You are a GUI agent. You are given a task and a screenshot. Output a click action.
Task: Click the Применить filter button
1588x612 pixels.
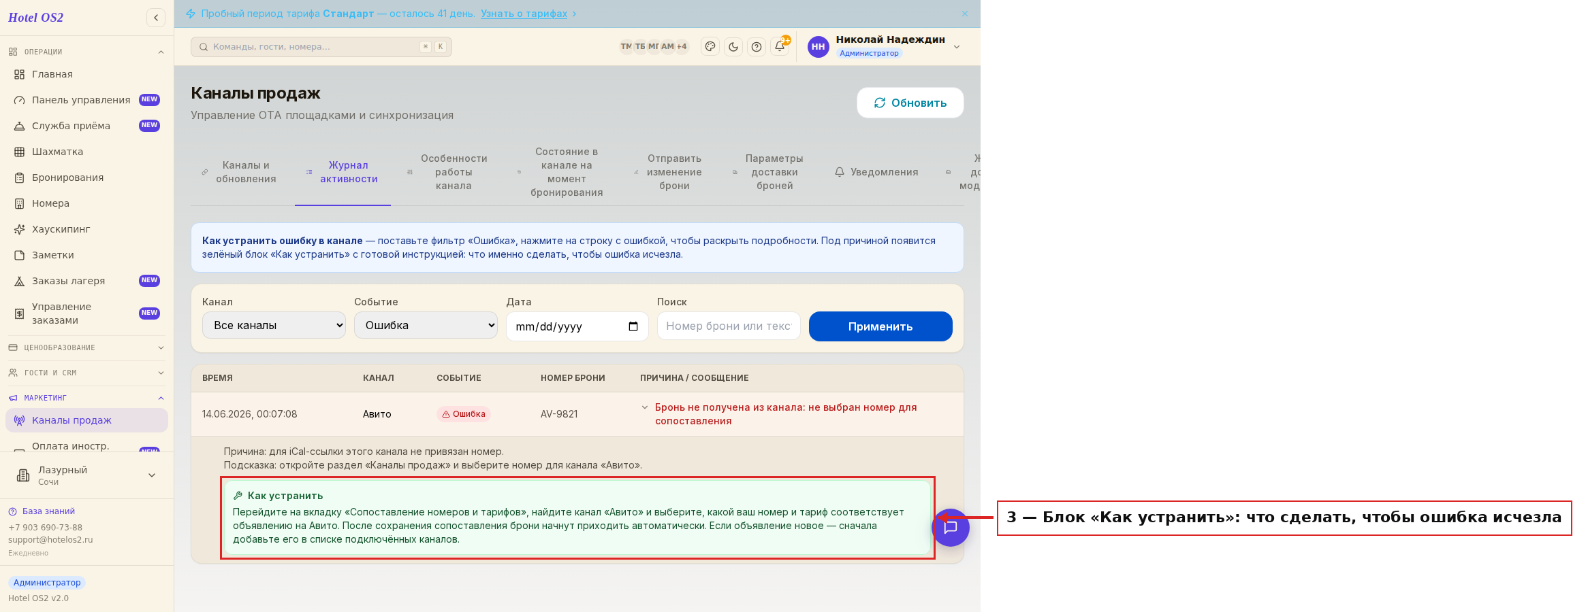click(x=880, y=326)
